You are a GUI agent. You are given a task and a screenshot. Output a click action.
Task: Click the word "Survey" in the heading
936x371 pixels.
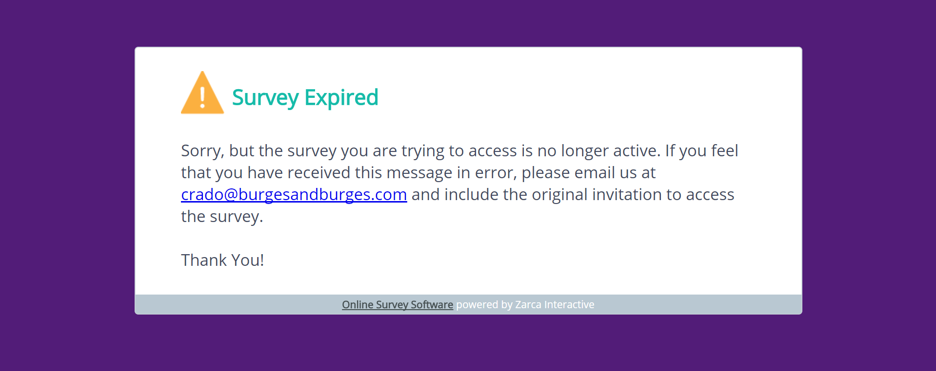click(x=265, y=97)
